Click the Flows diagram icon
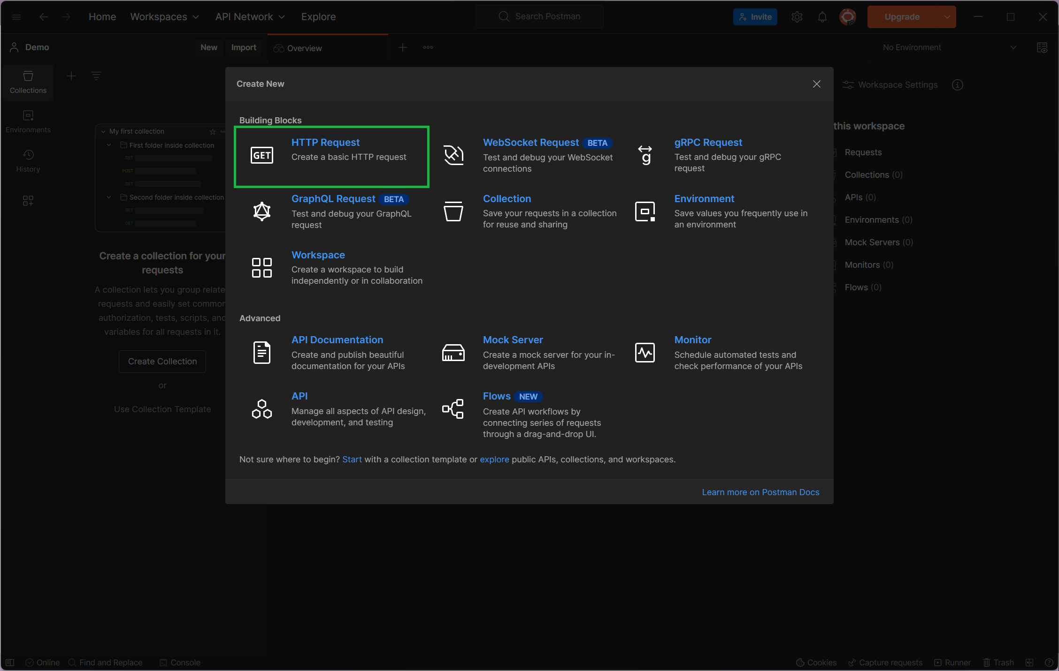1059x671 pixels. point(453,409)
